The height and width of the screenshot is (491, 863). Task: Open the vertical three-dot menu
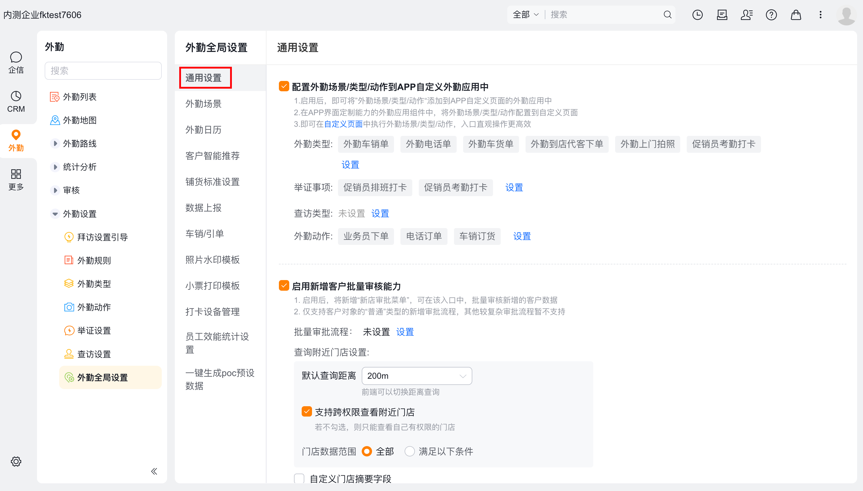pos(820,15)
